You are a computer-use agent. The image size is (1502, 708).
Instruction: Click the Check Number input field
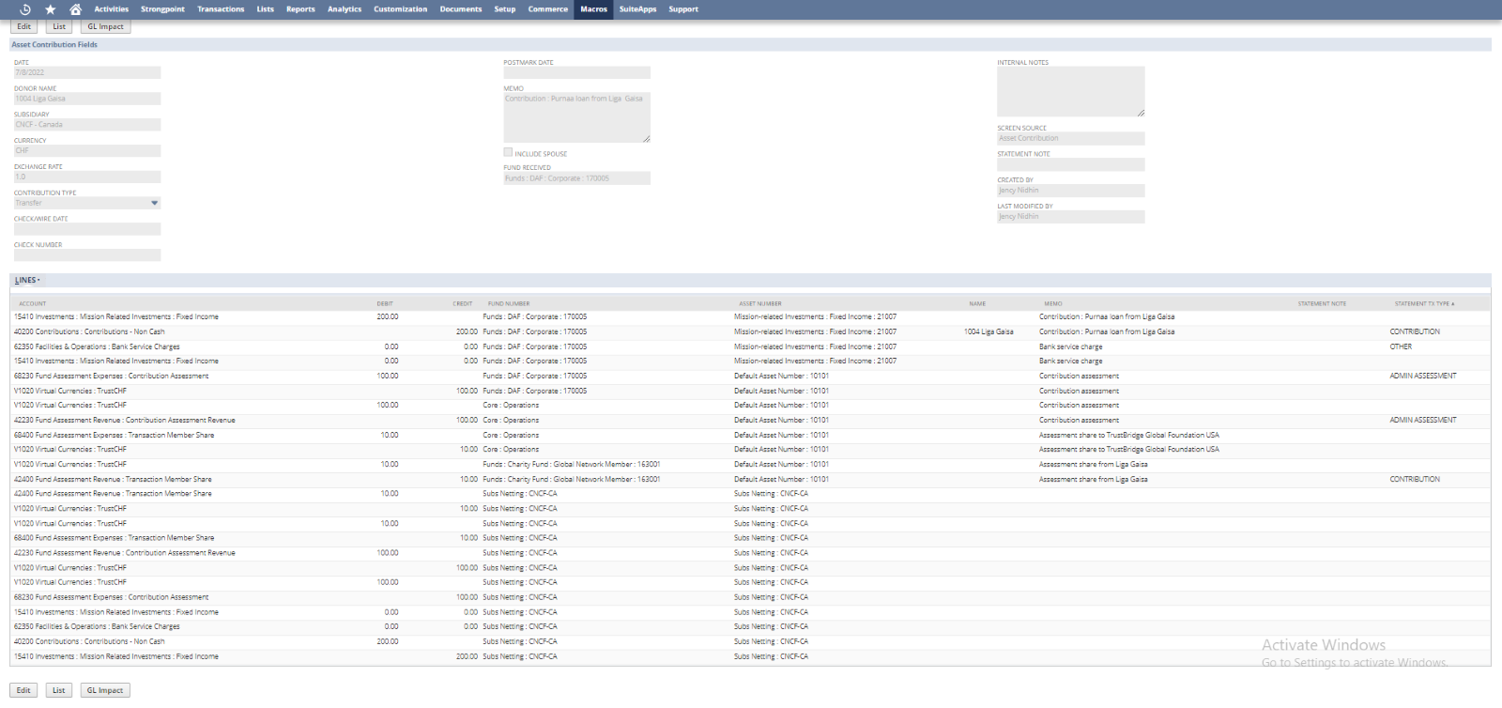[86, 255]
